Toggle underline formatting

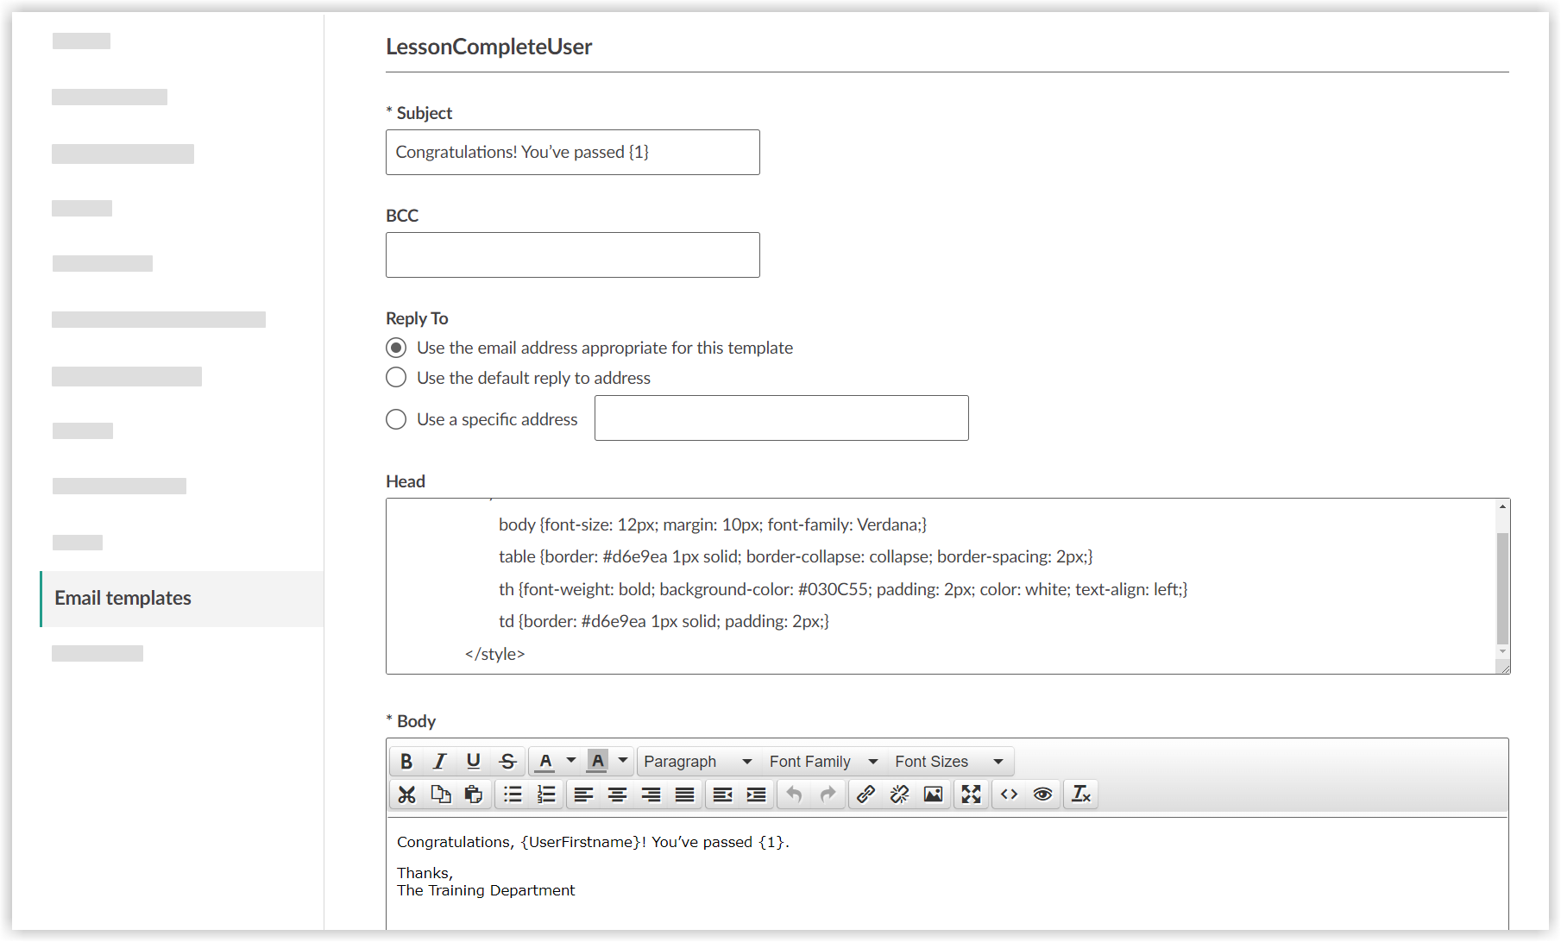(473, 761)
